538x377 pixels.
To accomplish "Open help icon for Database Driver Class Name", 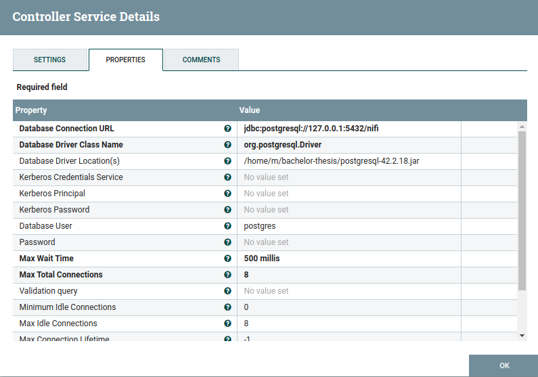I will pos(227,145).
